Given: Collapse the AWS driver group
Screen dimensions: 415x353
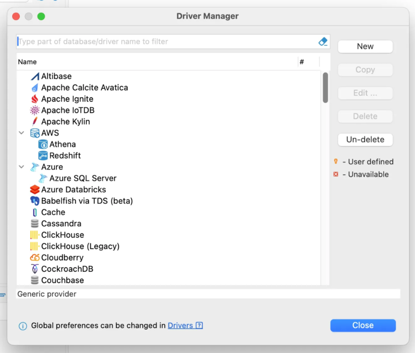Looking at the screenshot, I should tap(22, 133).
